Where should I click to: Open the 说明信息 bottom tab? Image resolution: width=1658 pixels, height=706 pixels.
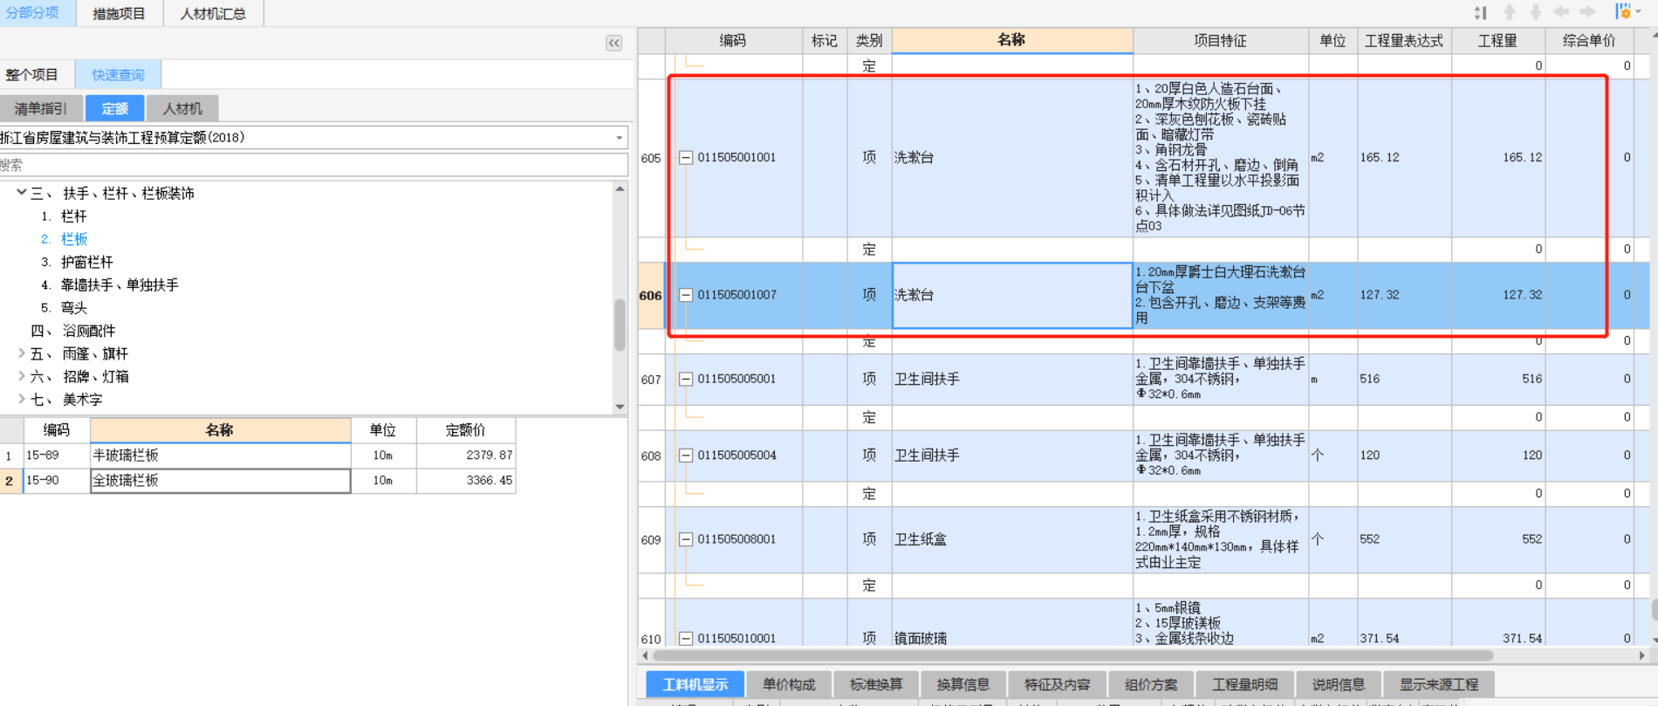point(1338,684)
